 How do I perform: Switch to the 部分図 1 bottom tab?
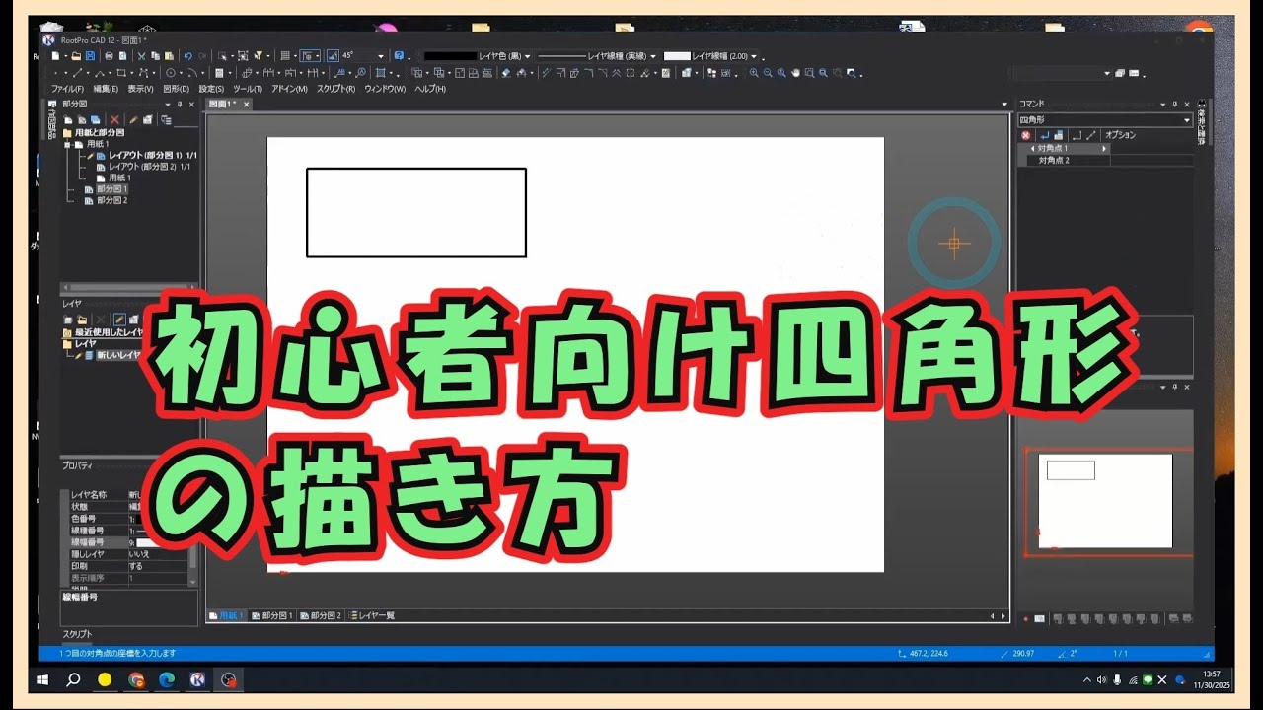click(273, 616)
